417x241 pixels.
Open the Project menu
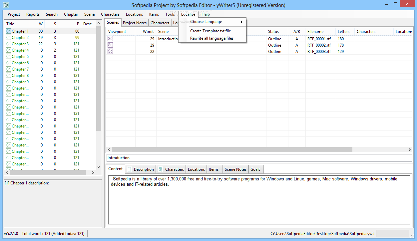point(14,14)
